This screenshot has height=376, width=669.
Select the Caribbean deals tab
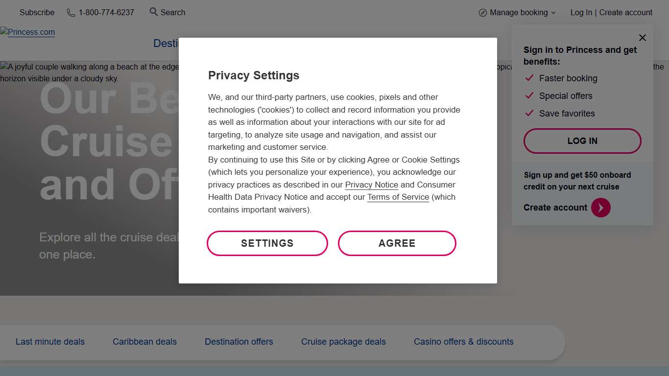144,342
